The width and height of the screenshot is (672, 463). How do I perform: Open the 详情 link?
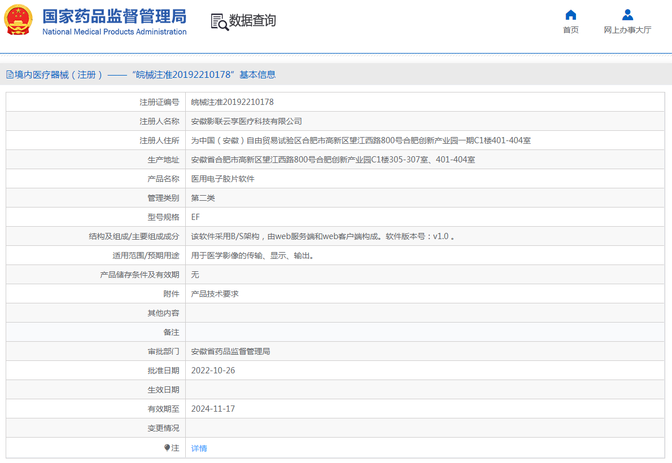click(x=199, y=448)
